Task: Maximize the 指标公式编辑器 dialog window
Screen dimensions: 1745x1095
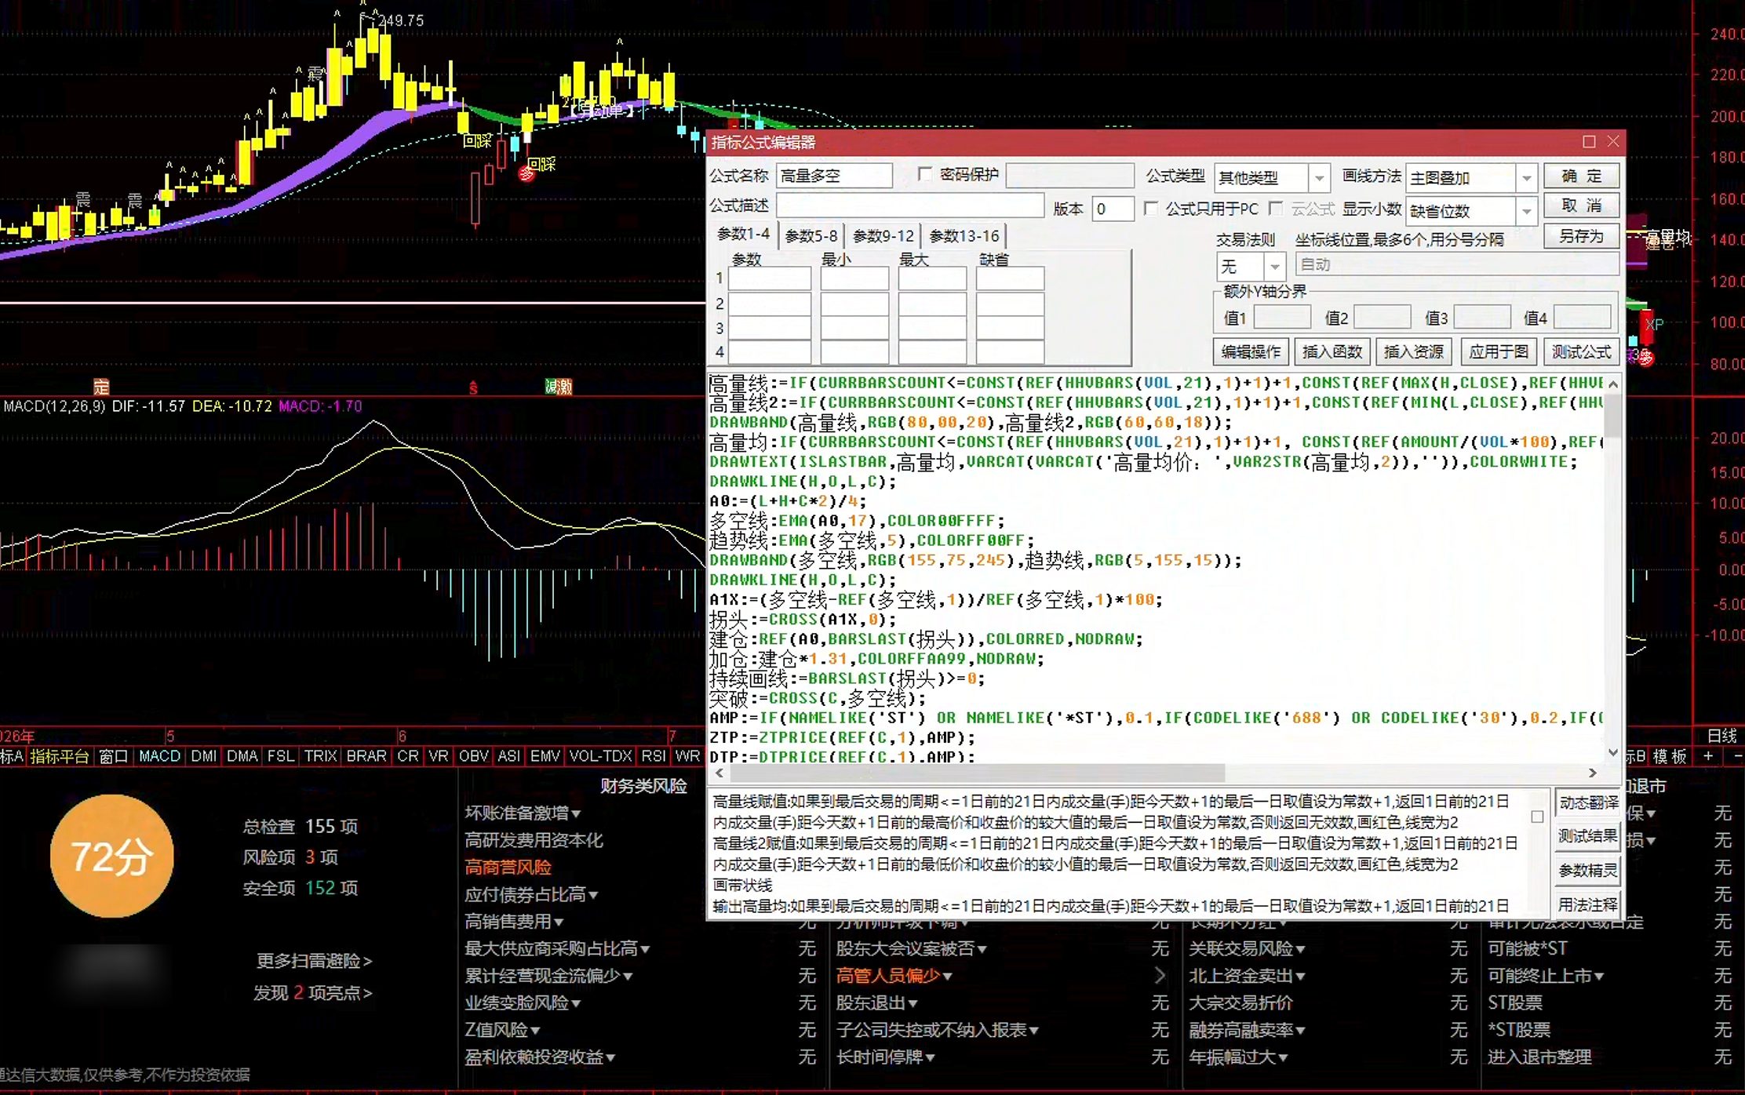Action: 1589,142
